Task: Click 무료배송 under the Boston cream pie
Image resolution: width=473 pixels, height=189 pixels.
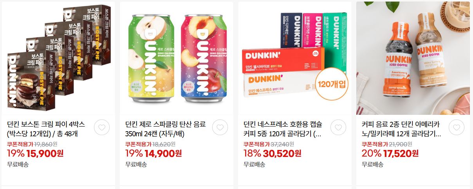Action: point(18,164)
